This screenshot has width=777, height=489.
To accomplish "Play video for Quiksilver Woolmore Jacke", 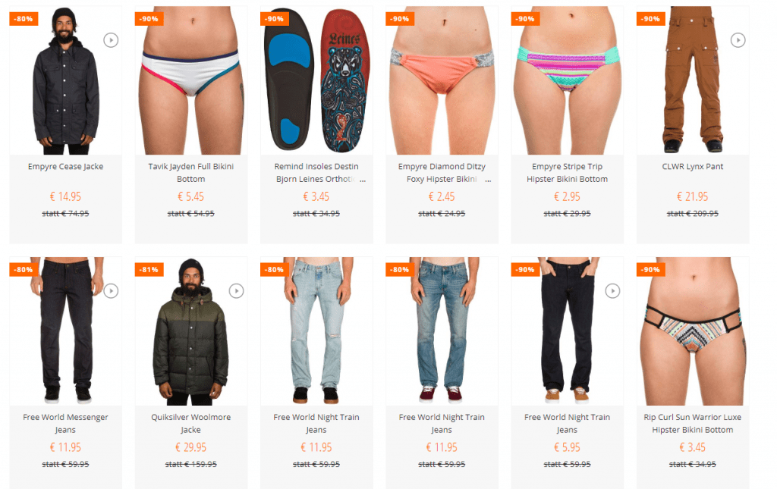I will [237, 291].
